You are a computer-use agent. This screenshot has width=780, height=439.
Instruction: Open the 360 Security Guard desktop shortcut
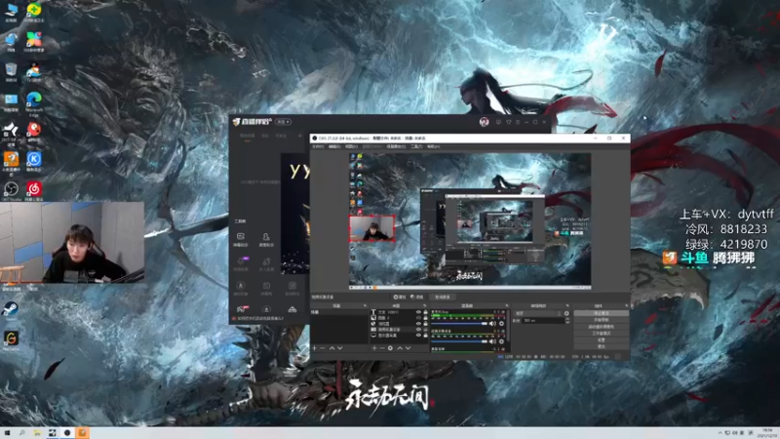34,11
